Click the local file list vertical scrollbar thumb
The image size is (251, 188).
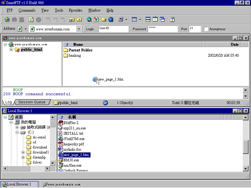click(x=246, y=147)
